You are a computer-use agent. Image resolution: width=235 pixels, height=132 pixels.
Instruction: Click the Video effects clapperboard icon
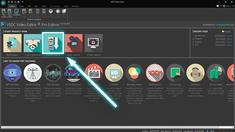tap(94, 73)
